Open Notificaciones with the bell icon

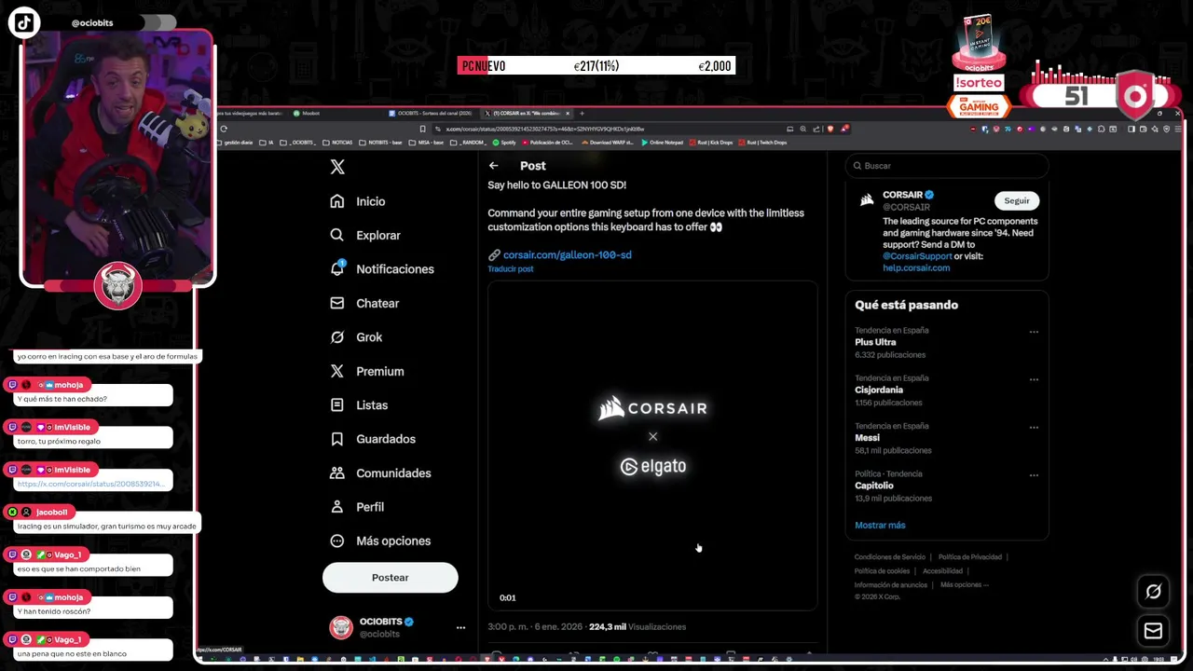(382, 268)
